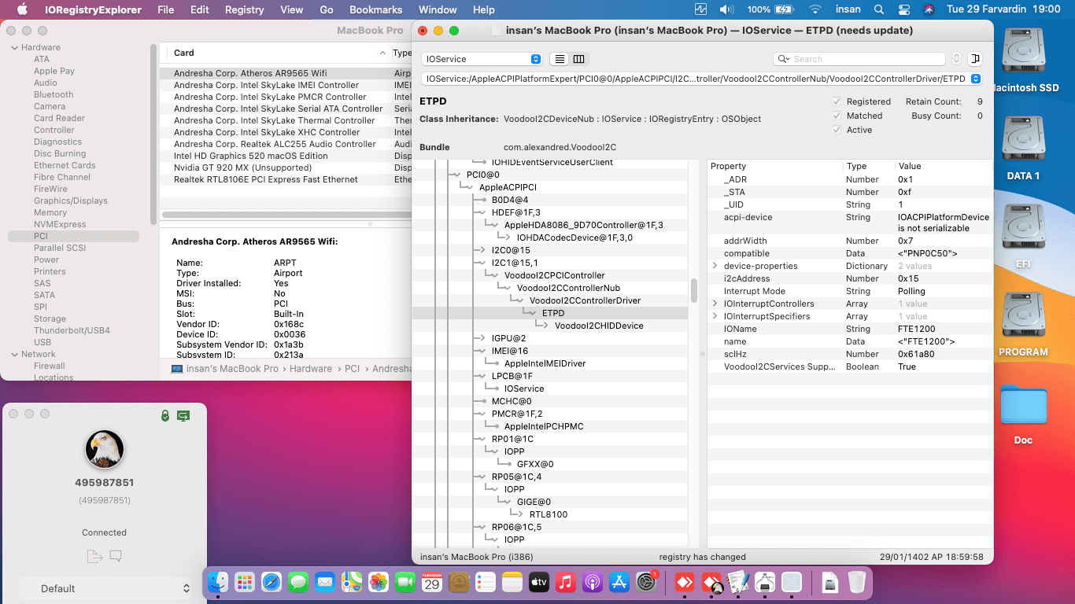
Task: Open the chat icon under Connected
Action: (116, 556)
